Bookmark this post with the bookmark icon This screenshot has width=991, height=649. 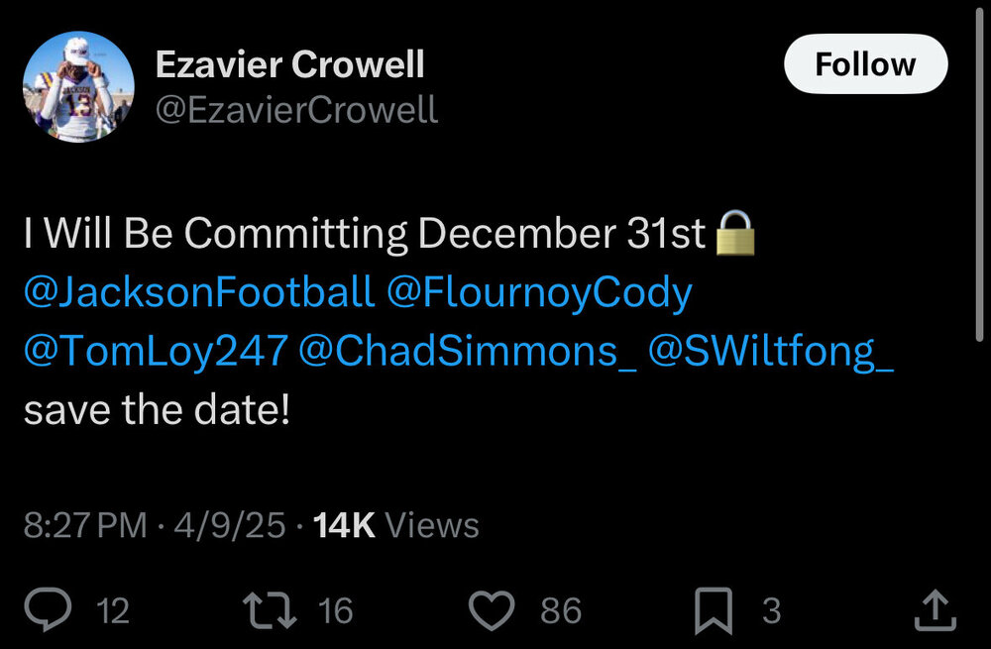click(x=714, y=610)
